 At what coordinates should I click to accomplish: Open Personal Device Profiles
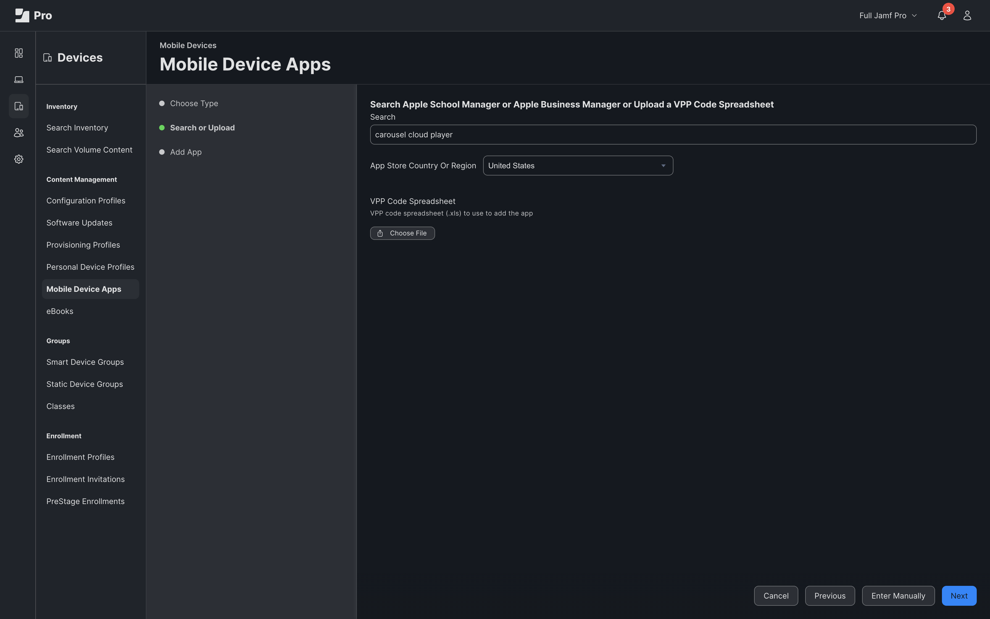(x=90, y=267)
